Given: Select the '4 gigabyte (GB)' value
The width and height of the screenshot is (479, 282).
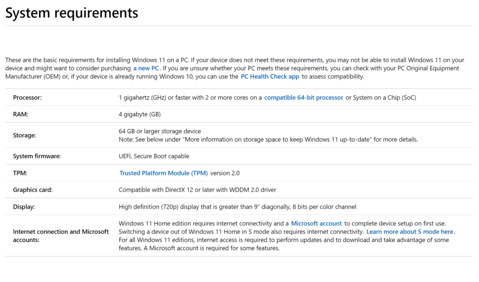Looking at the screenshot, I should [x=139, y=114].
